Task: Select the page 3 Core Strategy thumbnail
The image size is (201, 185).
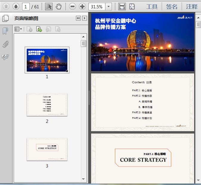Action: pyautogui.click(x=47, y=149)
